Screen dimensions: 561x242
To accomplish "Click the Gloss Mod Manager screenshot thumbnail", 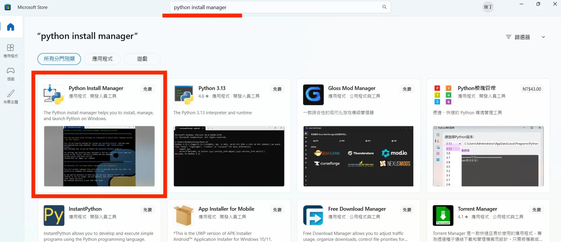I will pos(358,156).
